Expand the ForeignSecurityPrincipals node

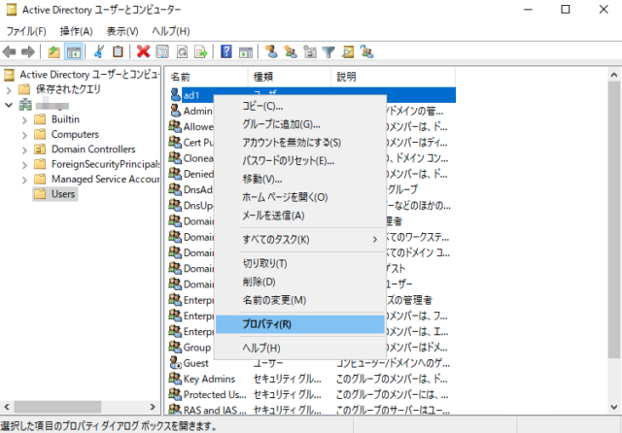click(24, 165)
